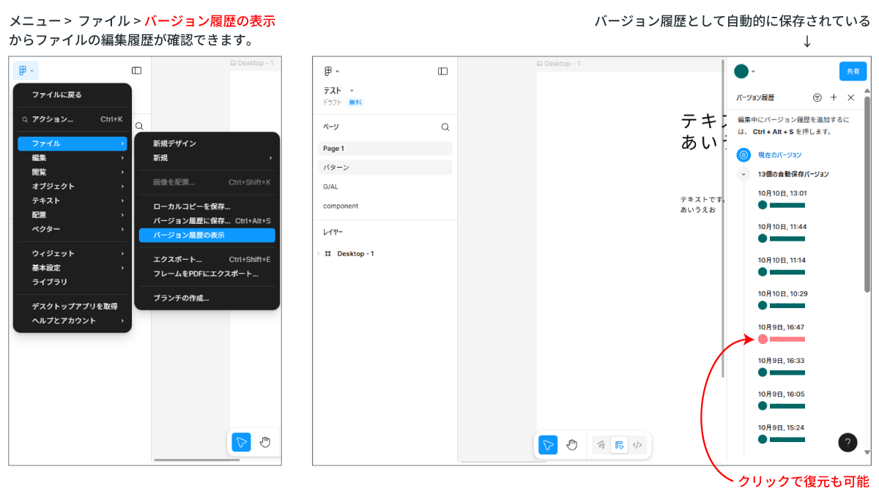
Task: Click the account avatar color circle
Action: (x=741, y=71)
